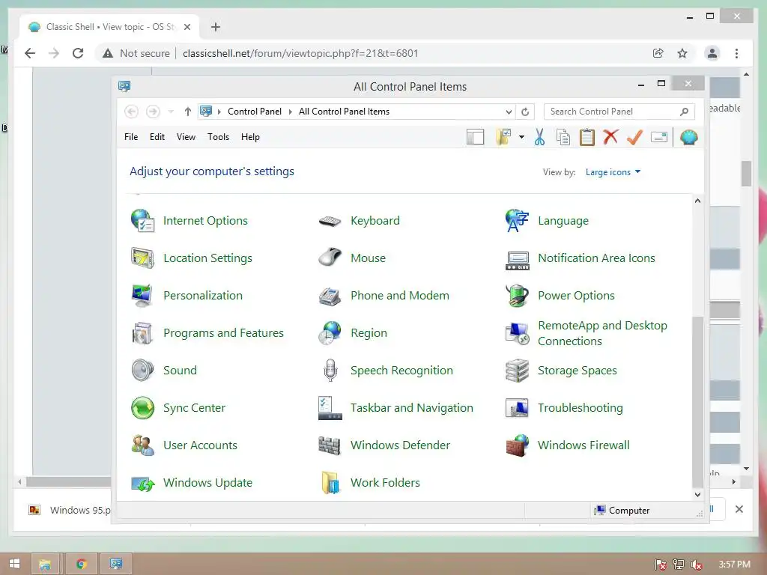The image size is (767, 575).
Task: Open the folder options toolbar dropdown arrow
Action: [x=521, y=138]
